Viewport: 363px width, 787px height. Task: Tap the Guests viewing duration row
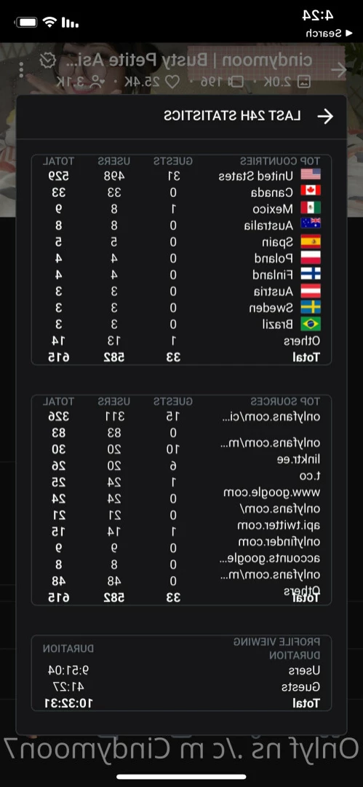click(181, 686)
